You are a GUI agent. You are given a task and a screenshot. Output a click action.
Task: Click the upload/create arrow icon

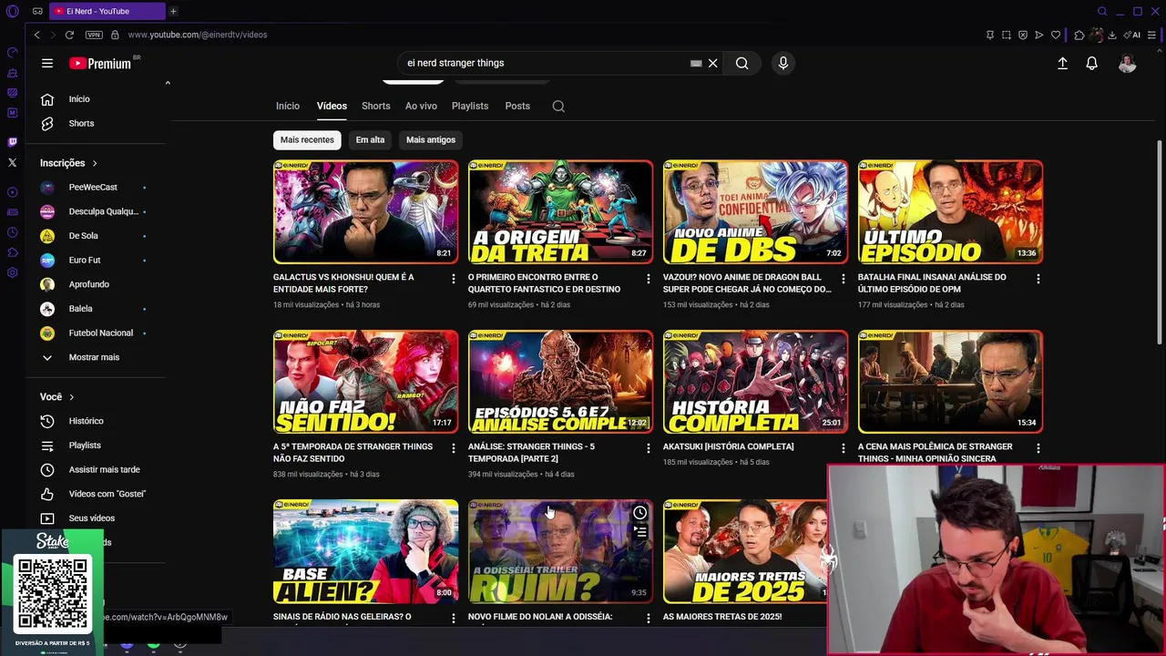[x=1062, y=63]
